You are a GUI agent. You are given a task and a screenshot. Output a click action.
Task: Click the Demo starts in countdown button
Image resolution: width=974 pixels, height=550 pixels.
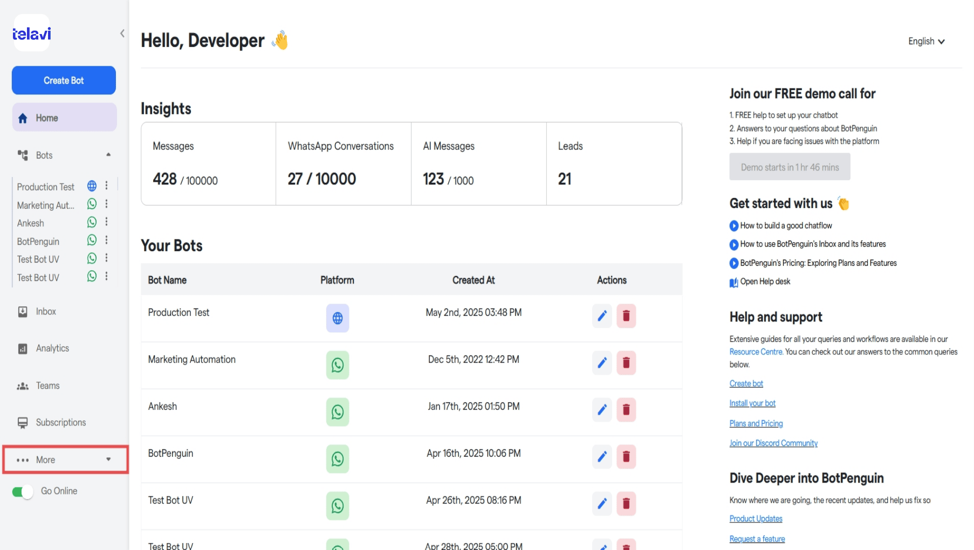coord(790,167)
